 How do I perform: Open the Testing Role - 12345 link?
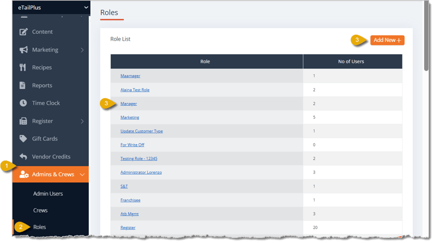[x=139, y=158]
